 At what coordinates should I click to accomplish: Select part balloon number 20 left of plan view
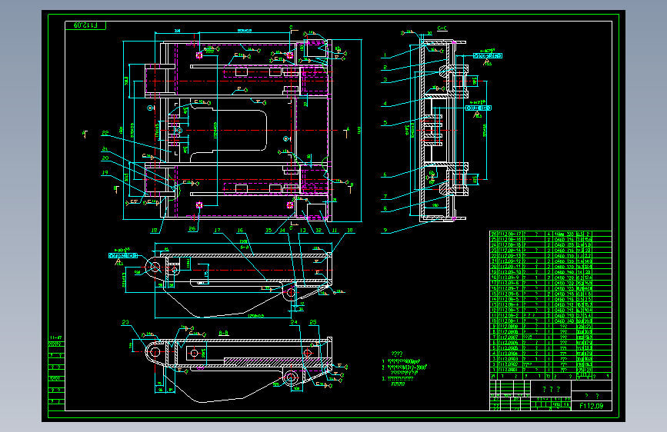(x=105, y=158)
